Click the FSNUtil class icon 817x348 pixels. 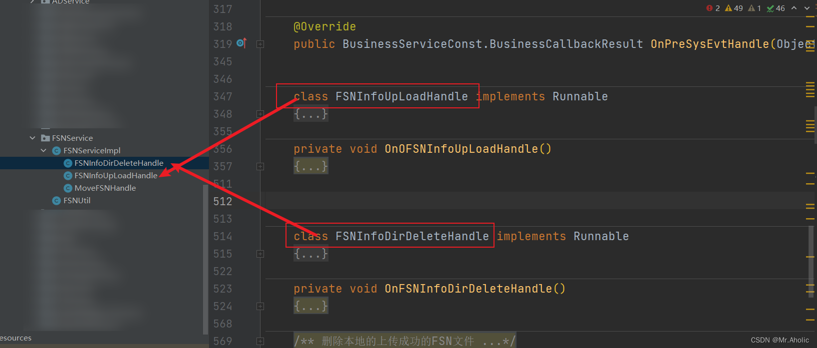pyautogui.click(x=56, y=200)
